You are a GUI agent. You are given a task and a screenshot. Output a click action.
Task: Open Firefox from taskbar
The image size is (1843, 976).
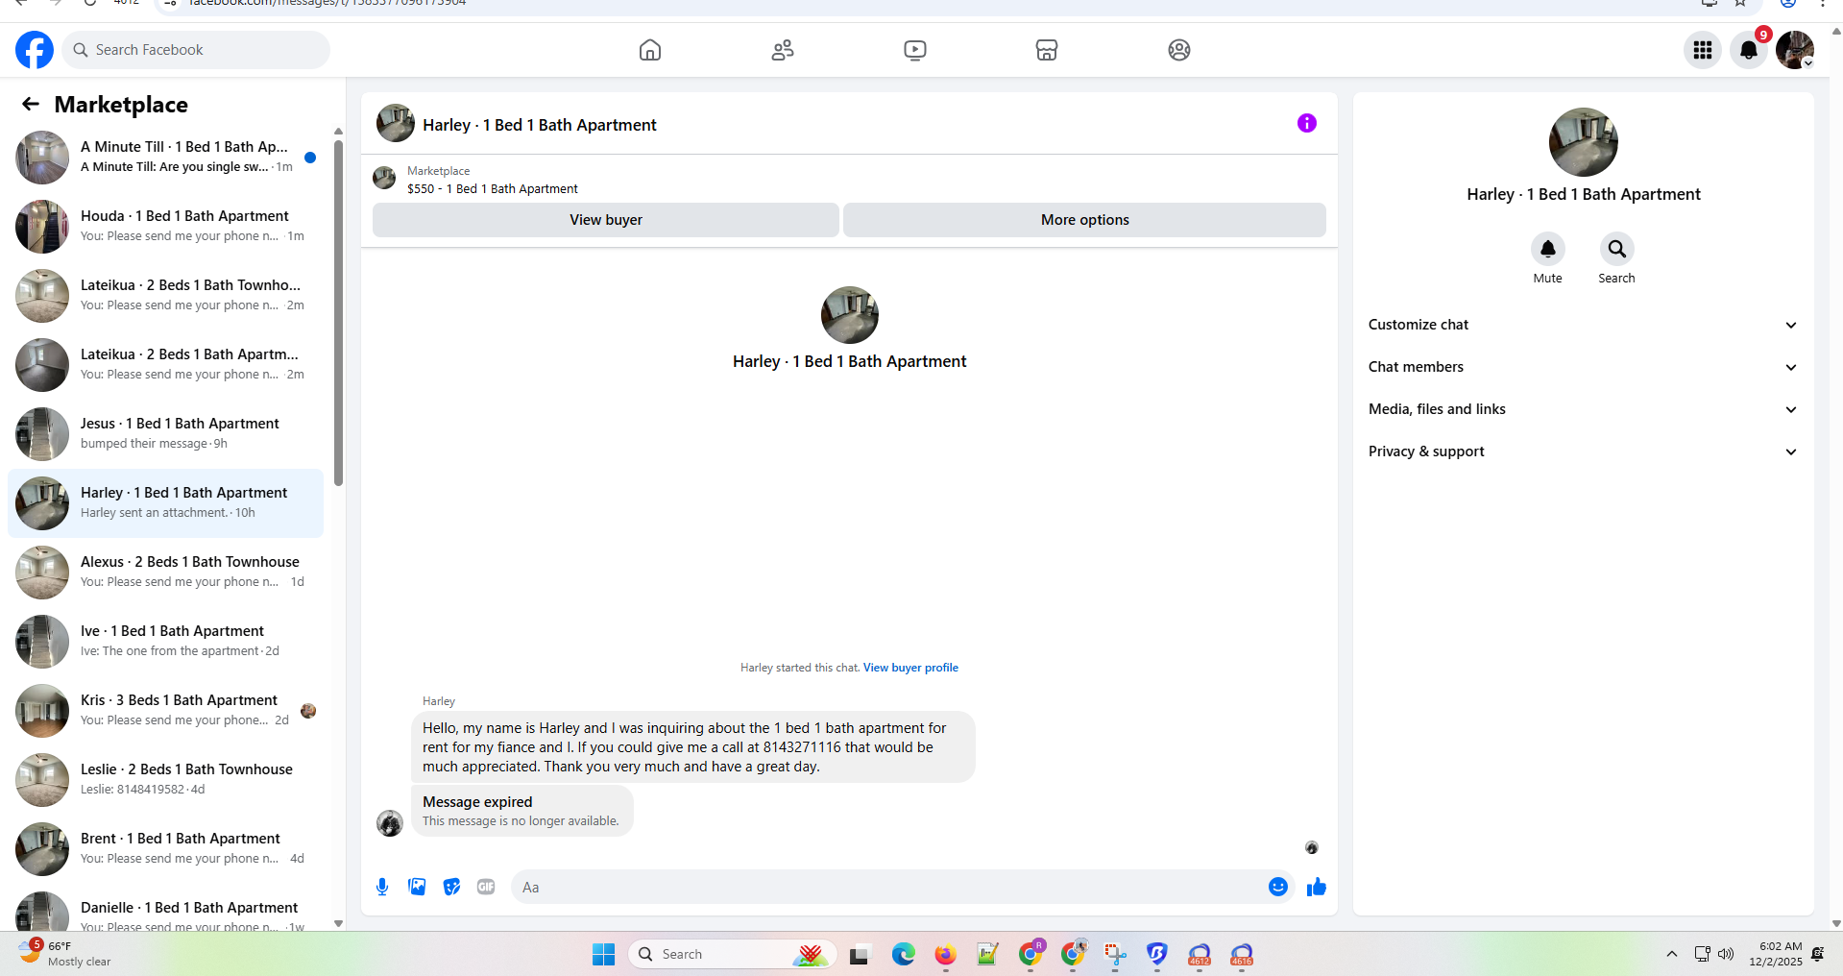point(946,954)
